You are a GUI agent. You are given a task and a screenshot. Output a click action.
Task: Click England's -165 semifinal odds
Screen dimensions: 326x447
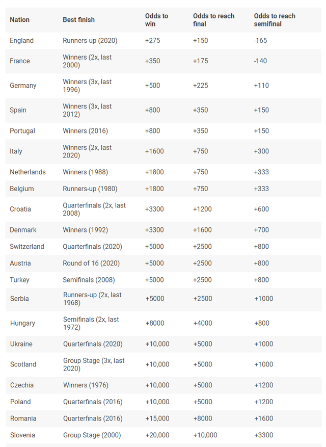click(x=260, y=40)
